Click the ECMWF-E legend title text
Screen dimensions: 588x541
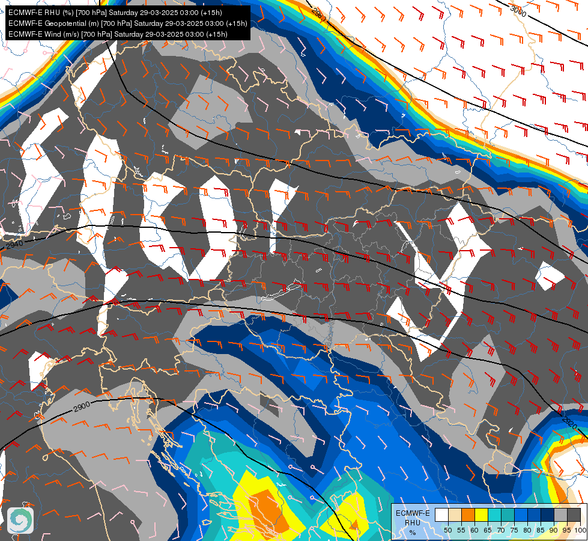[413, 513]
